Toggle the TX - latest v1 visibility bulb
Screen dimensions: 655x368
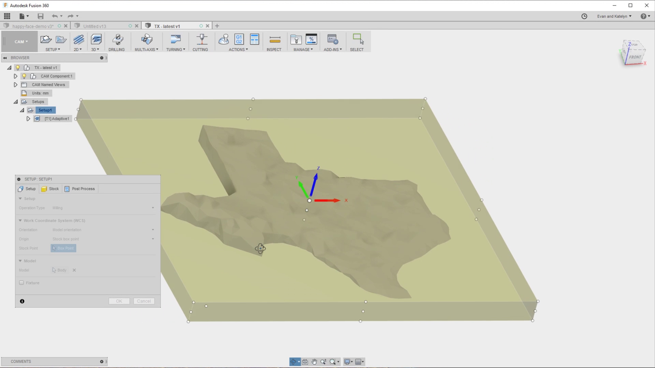[x=18, y=67]
